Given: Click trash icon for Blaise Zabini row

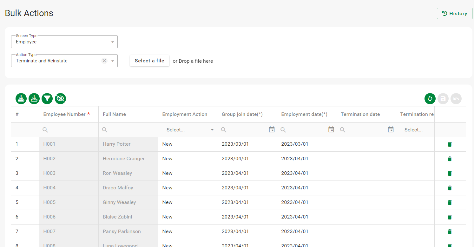Looking at the screenshot, I should pos(449,217).
